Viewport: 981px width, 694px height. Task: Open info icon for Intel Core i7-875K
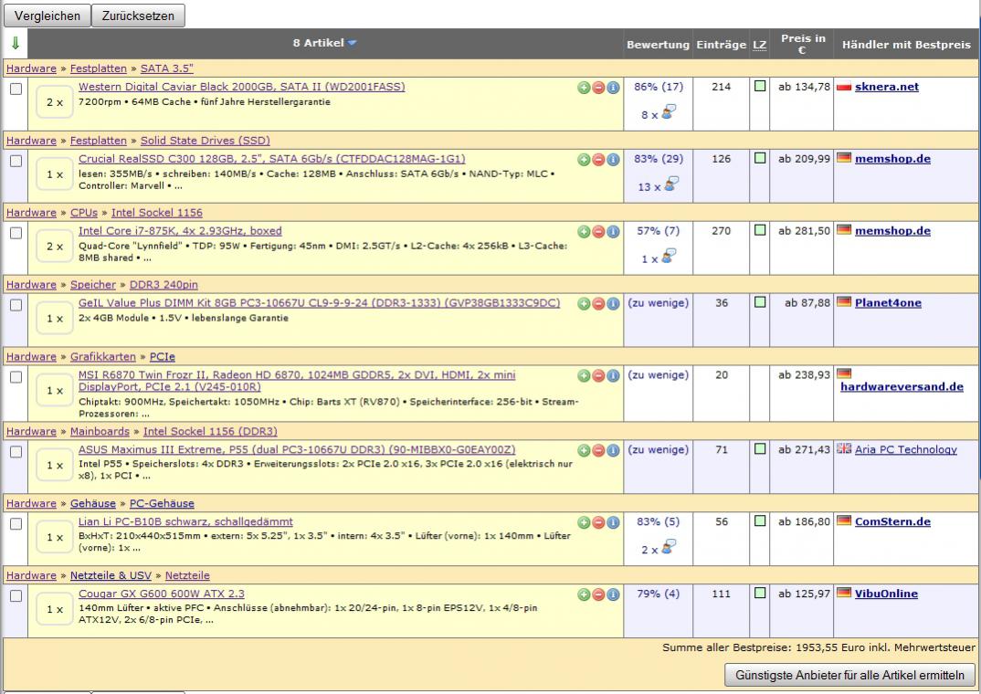613,231
